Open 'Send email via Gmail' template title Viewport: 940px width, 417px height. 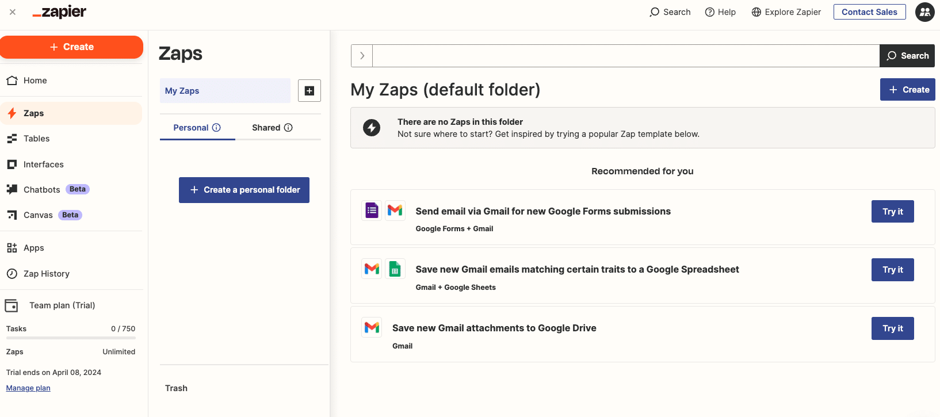[x=543, y=212]
